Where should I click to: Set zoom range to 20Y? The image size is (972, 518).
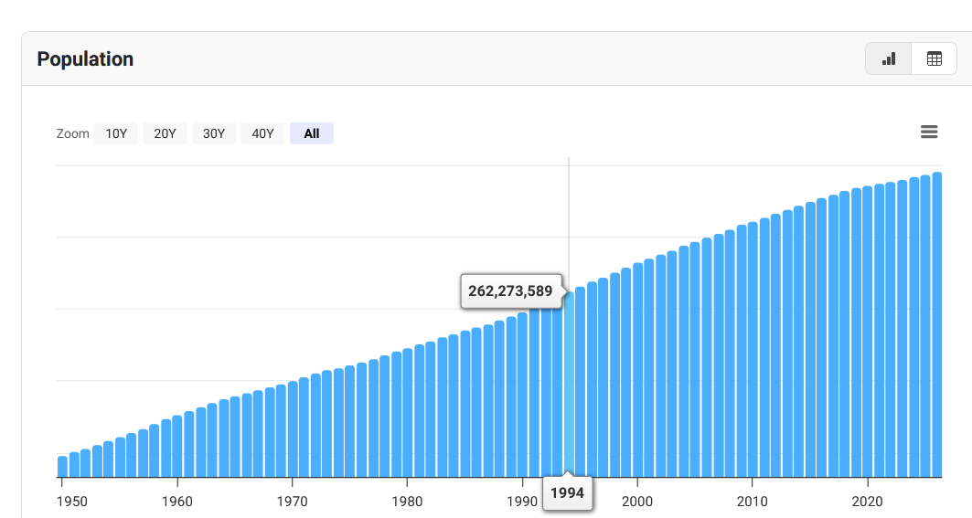165,133
